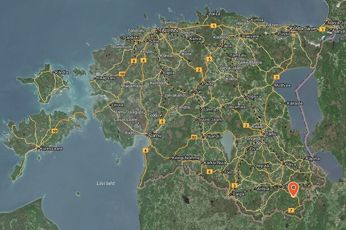Click the Rakvere town label
This screenshot has height=230, width=346.
(250, 34)
